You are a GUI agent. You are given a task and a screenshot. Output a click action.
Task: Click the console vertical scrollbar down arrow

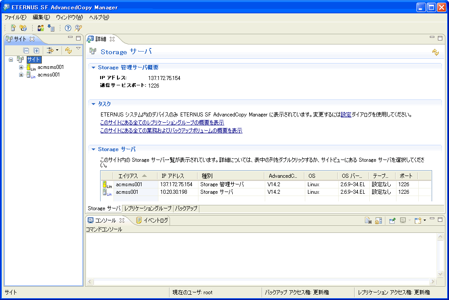pyautogui.click(x=441, y=274)
